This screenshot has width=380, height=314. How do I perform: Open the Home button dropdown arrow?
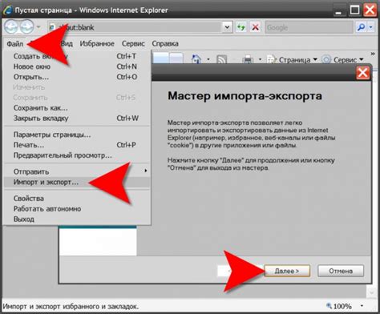tap(208, 59)
